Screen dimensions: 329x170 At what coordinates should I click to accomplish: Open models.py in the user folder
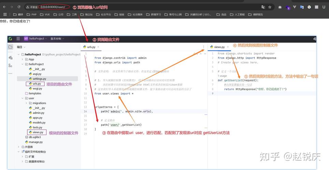coord(37,122)
